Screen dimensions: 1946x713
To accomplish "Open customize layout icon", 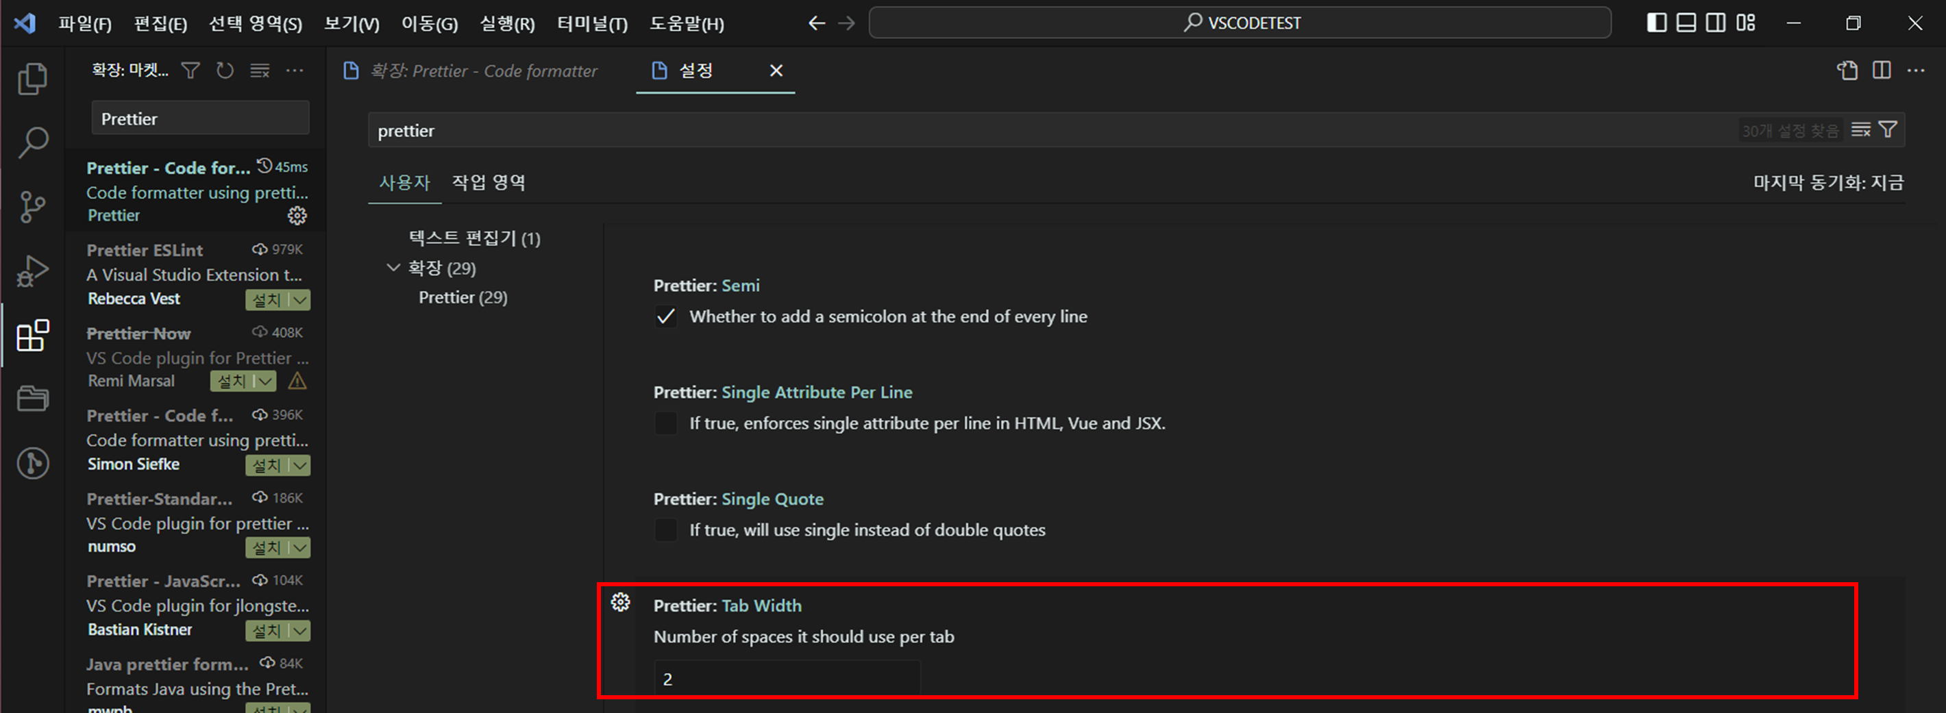I will coord(1746,23).
